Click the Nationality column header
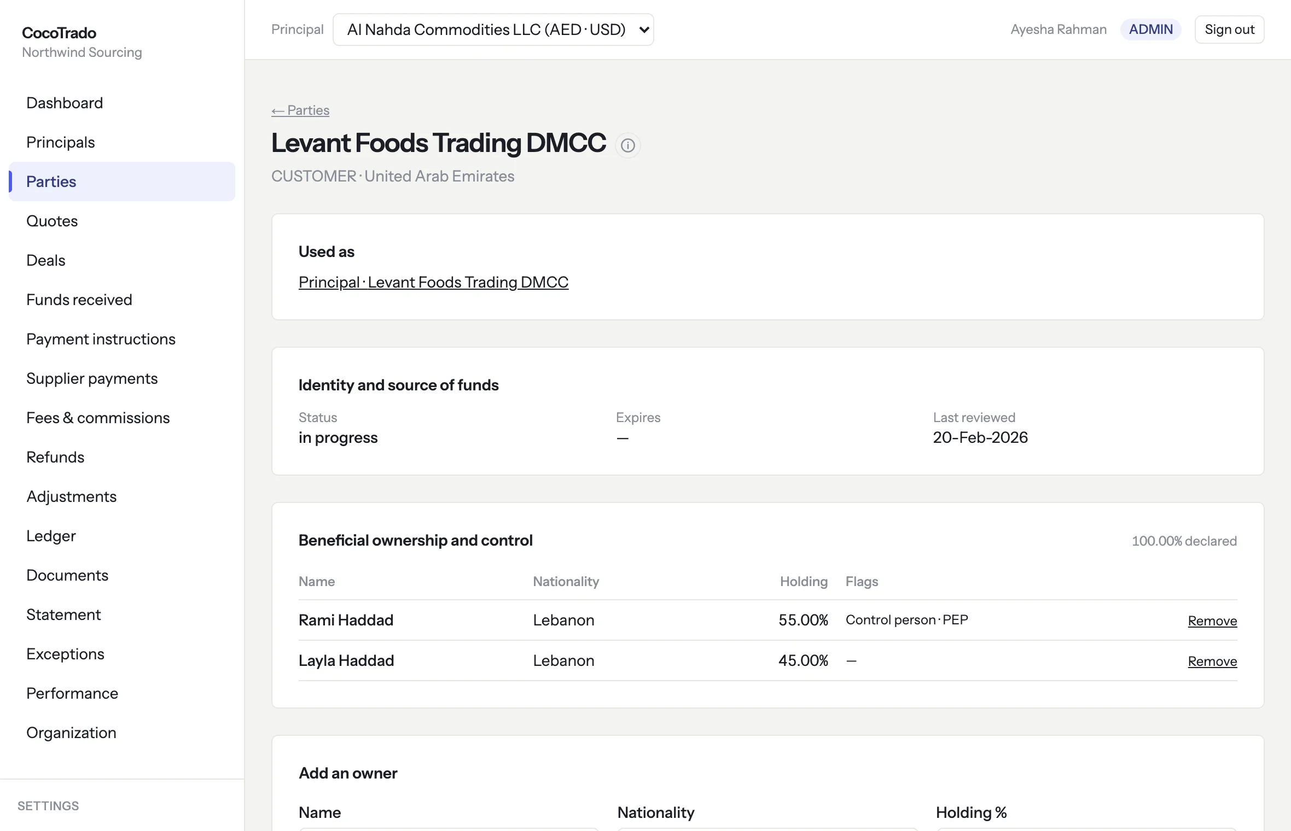 pos(566,581)
